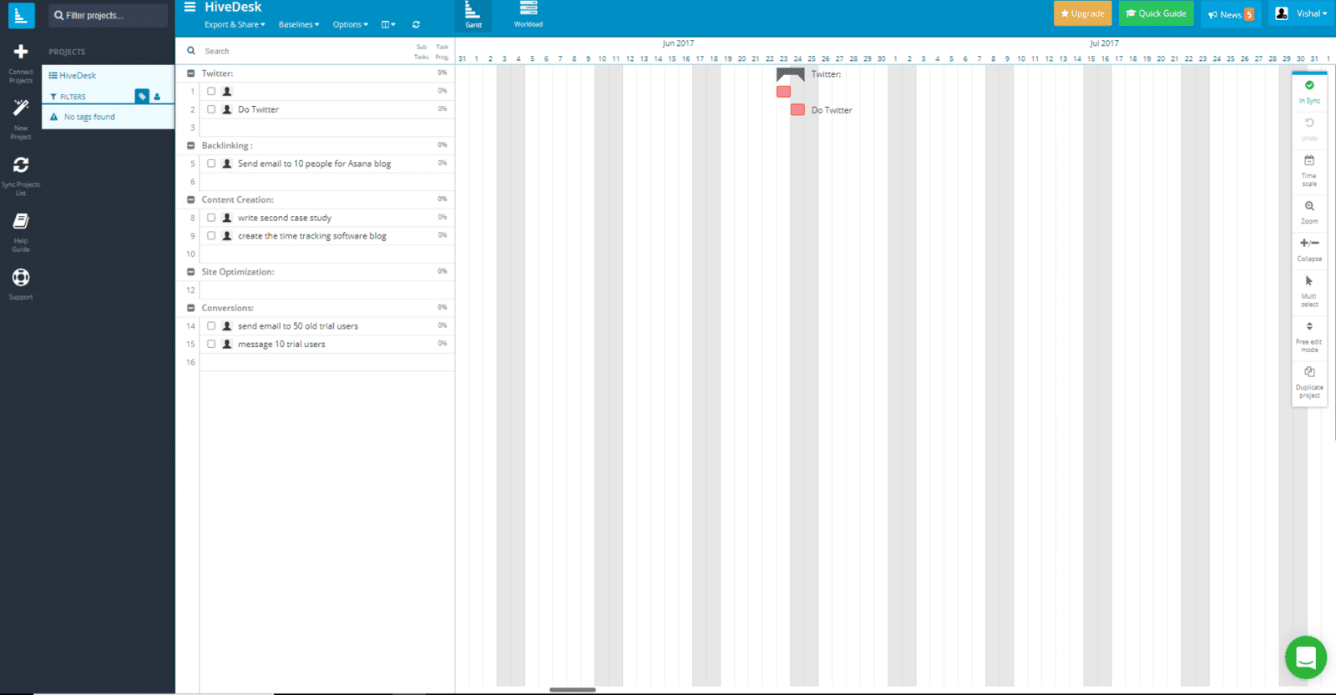The image size is (1336, 695).
Task: Click the Zoom magnifier icon
Action: click(x=1309, y=206)
